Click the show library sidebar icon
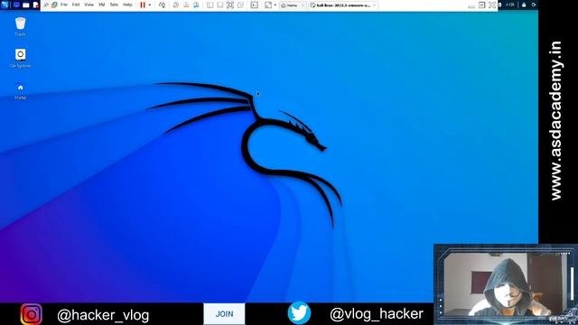This screenshot has height=325, width=578. 210,5
